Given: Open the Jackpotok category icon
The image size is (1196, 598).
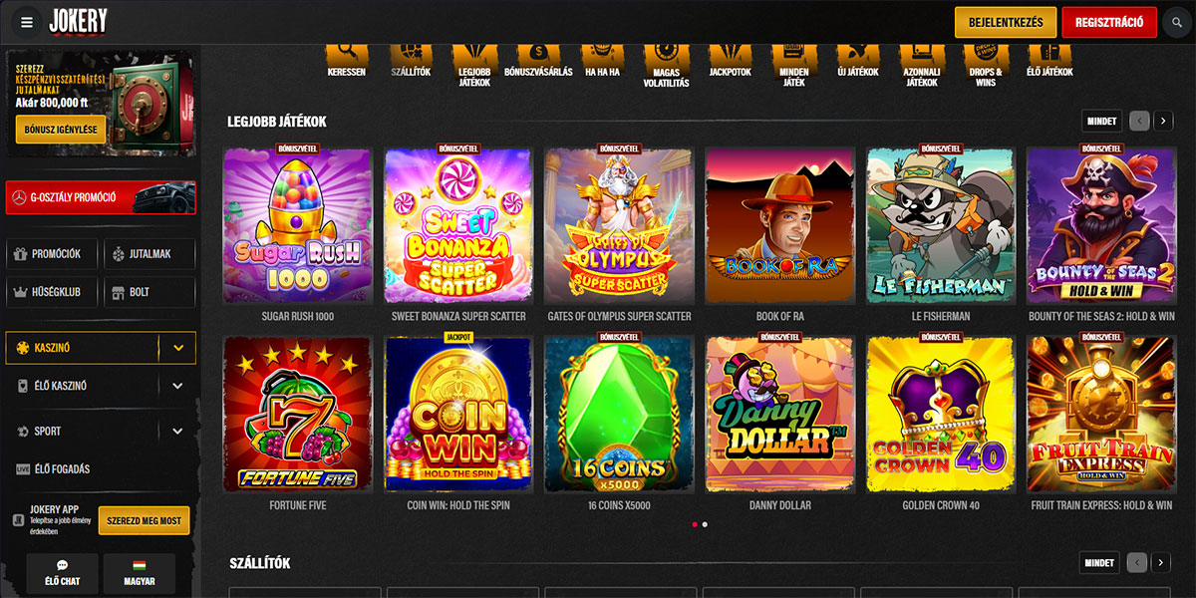Looking at the screenshot, I should 730,51.
